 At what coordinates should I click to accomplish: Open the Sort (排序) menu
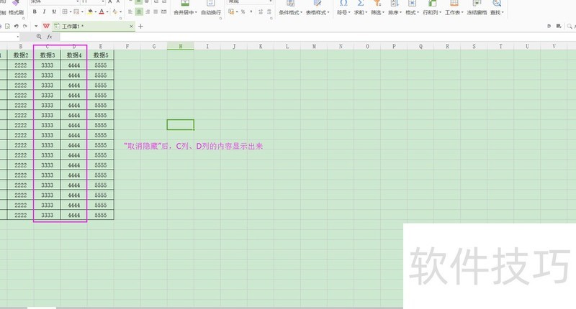pos(395,8)
